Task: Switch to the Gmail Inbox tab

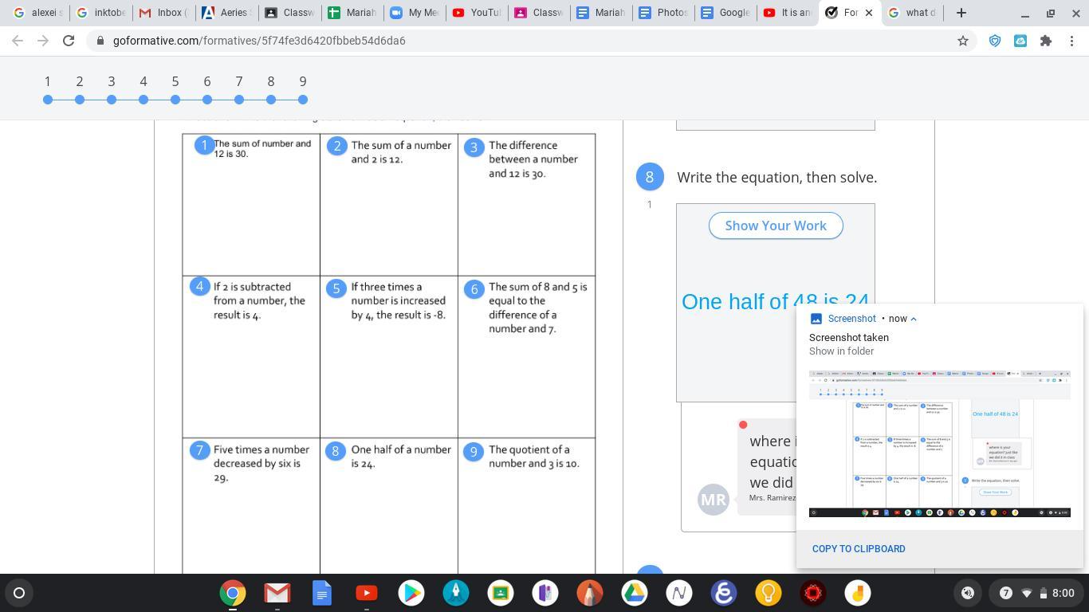Action: pyautogui.click(x=163, y=13)
